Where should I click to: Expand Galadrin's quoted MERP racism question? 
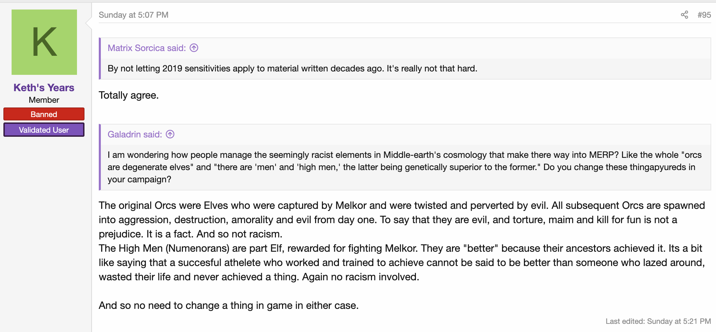[405, 167]
